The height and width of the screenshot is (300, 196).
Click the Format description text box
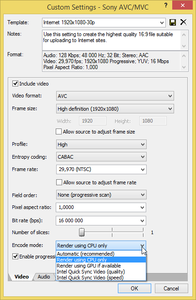111,61
